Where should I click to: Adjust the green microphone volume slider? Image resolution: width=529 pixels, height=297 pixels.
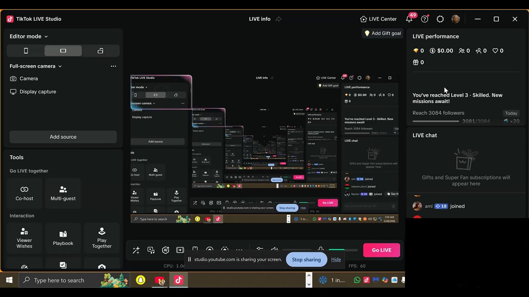pyautogui.click(x=343, y=250)
